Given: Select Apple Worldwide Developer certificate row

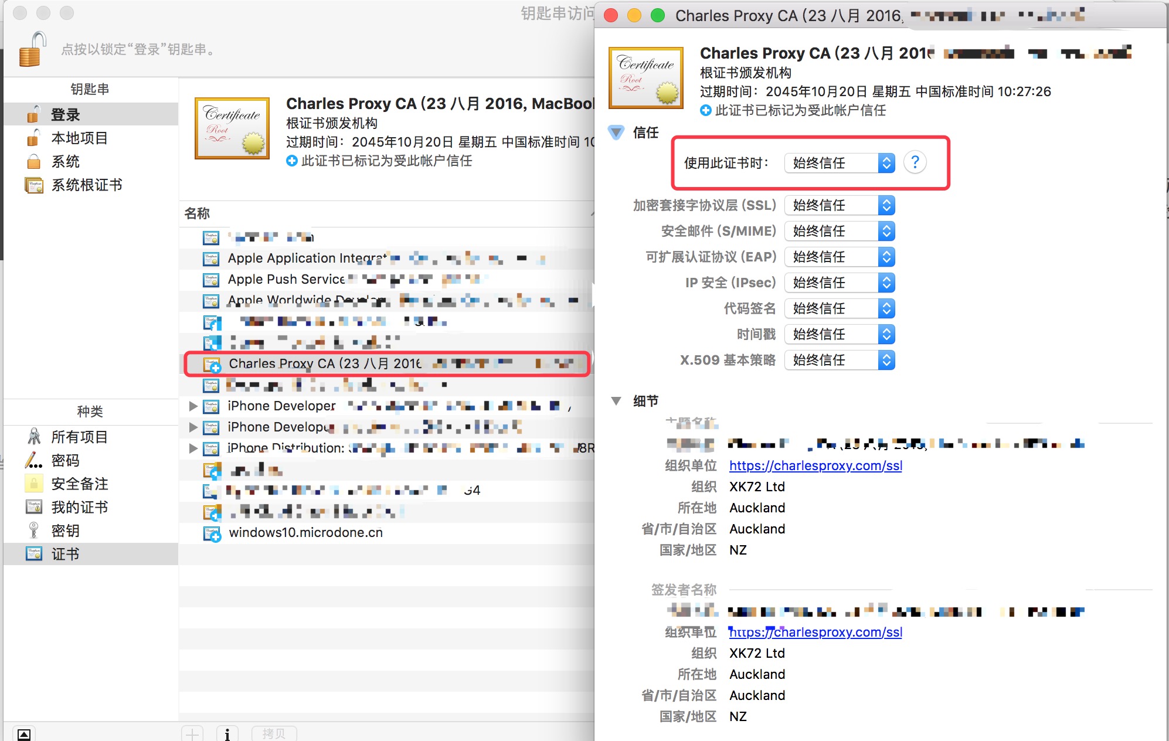Looking at the screenshot, I should [387, 300].
